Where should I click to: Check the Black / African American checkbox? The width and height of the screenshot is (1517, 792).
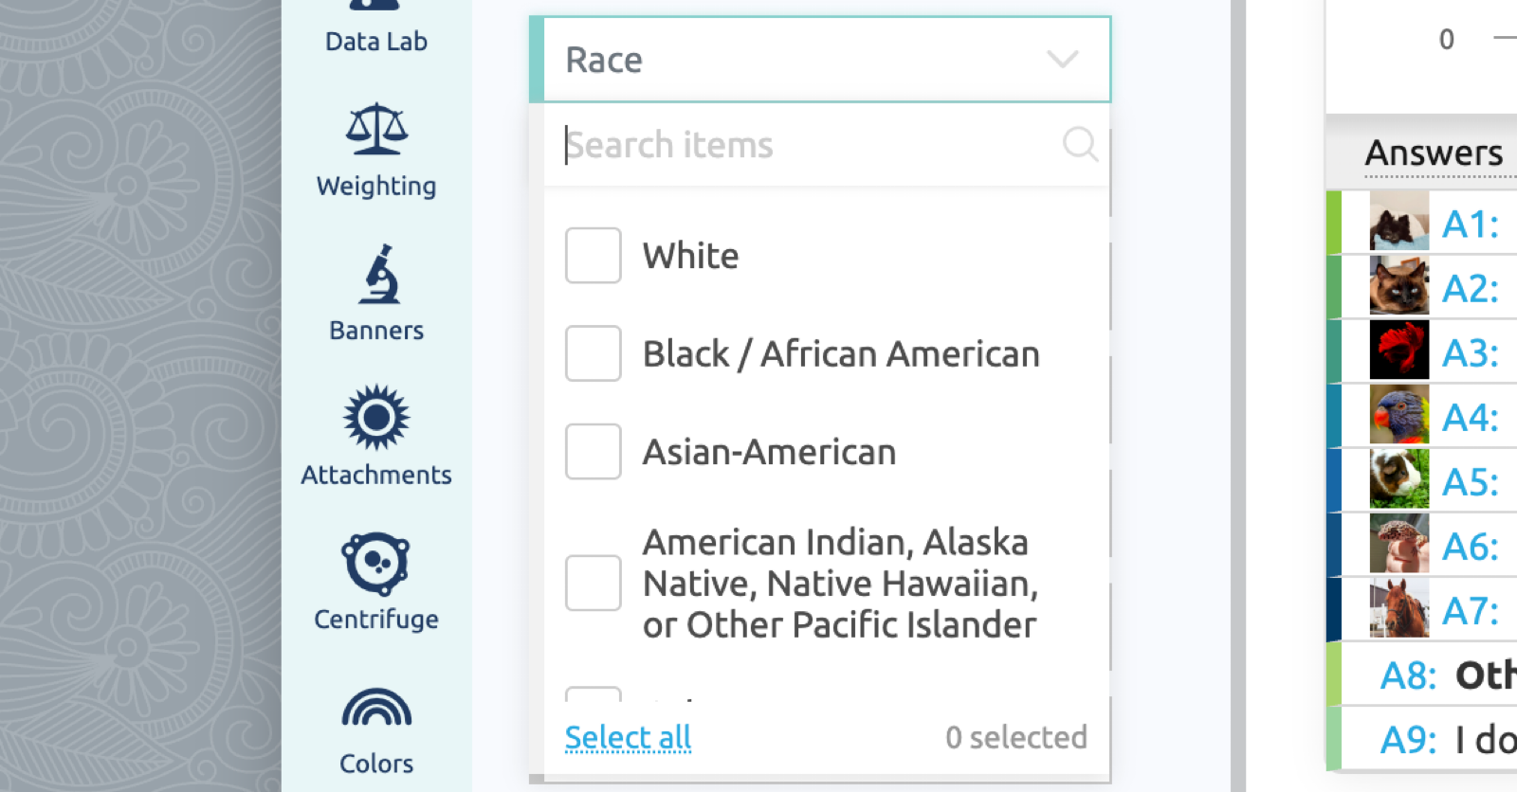coord(594,353)
